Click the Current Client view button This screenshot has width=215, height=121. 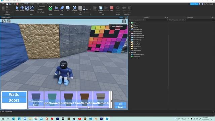(100, 9)
